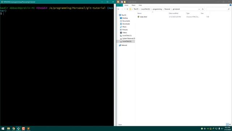Screen dimensions: 232x131
Task: Open Explorer help icon
Action: point(231,5)
